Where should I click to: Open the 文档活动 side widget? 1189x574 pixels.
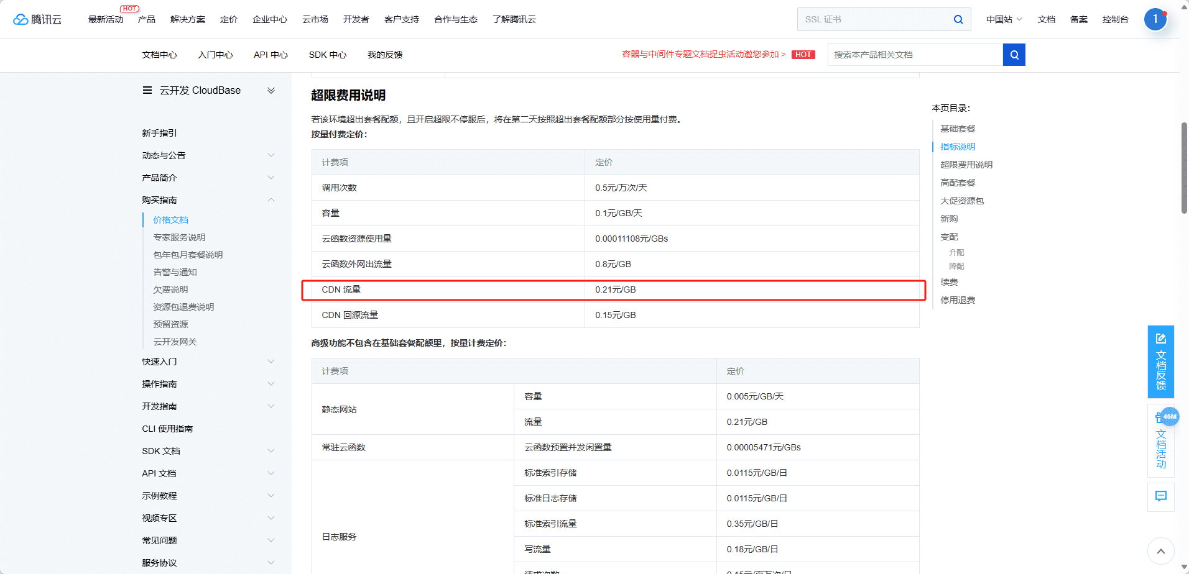pos(1160,441)
